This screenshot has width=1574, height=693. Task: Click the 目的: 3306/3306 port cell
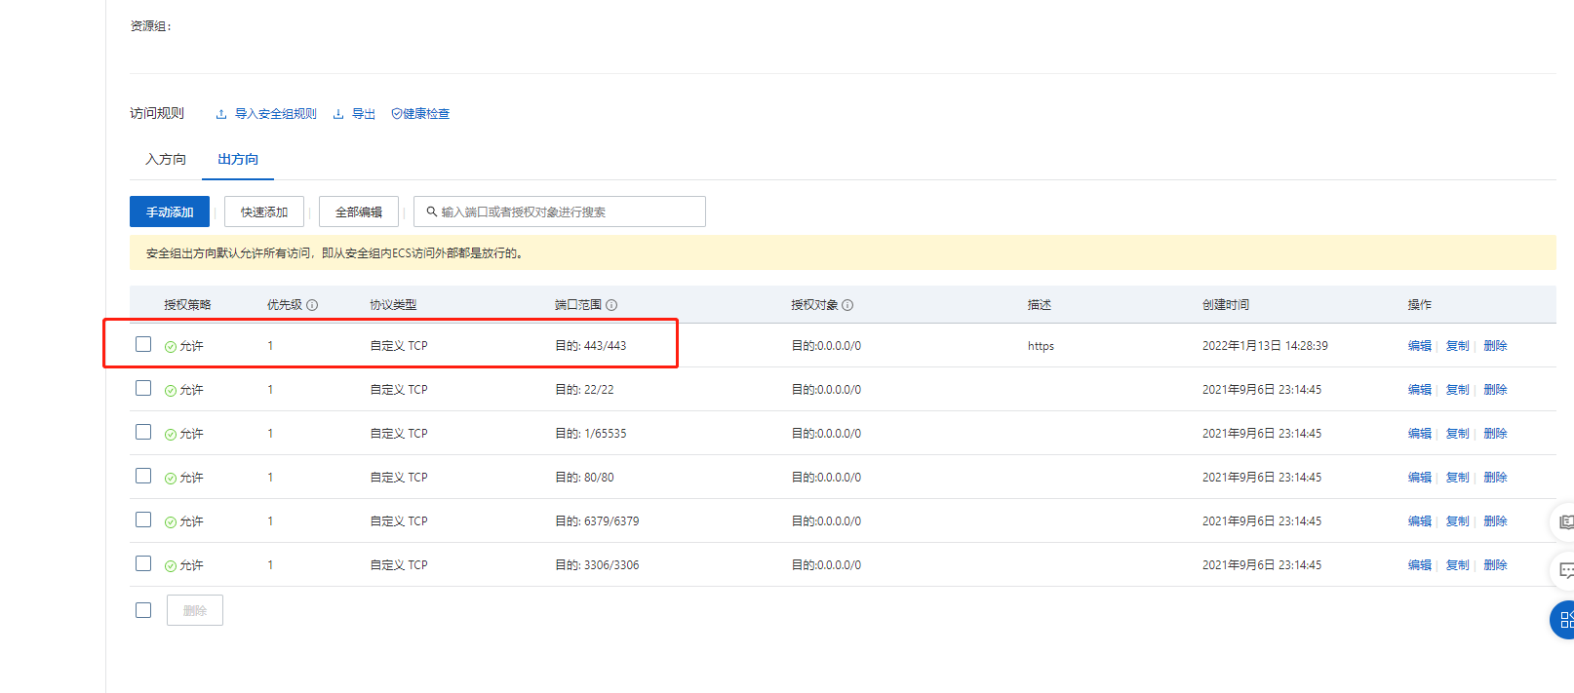[597, 565]
